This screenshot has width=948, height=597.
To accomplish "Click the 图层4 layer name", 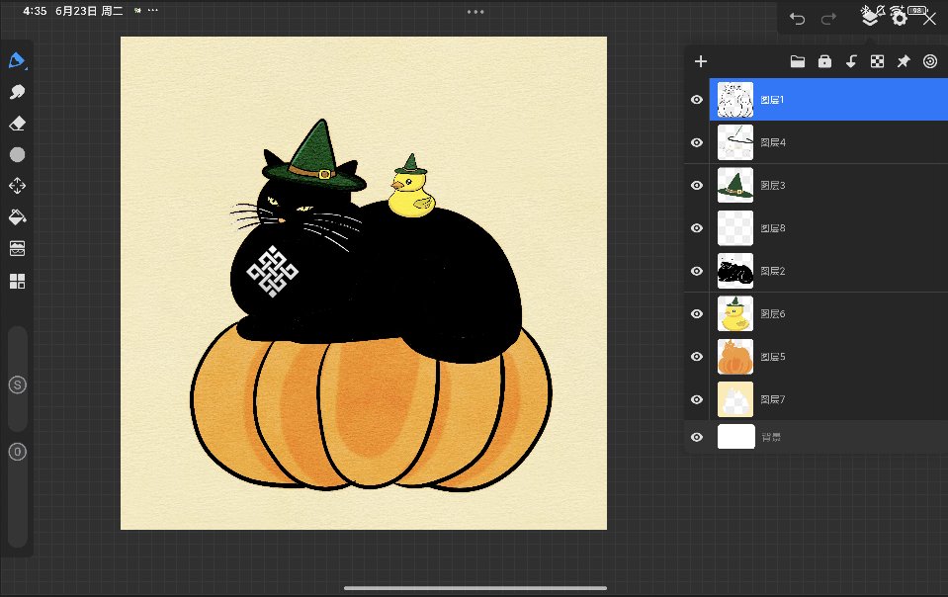I will [x=773, y=142].
